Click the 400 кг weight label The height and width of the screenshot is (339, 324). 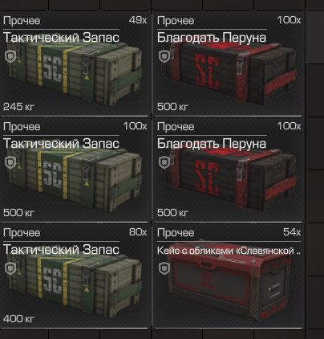click(18, 319)
